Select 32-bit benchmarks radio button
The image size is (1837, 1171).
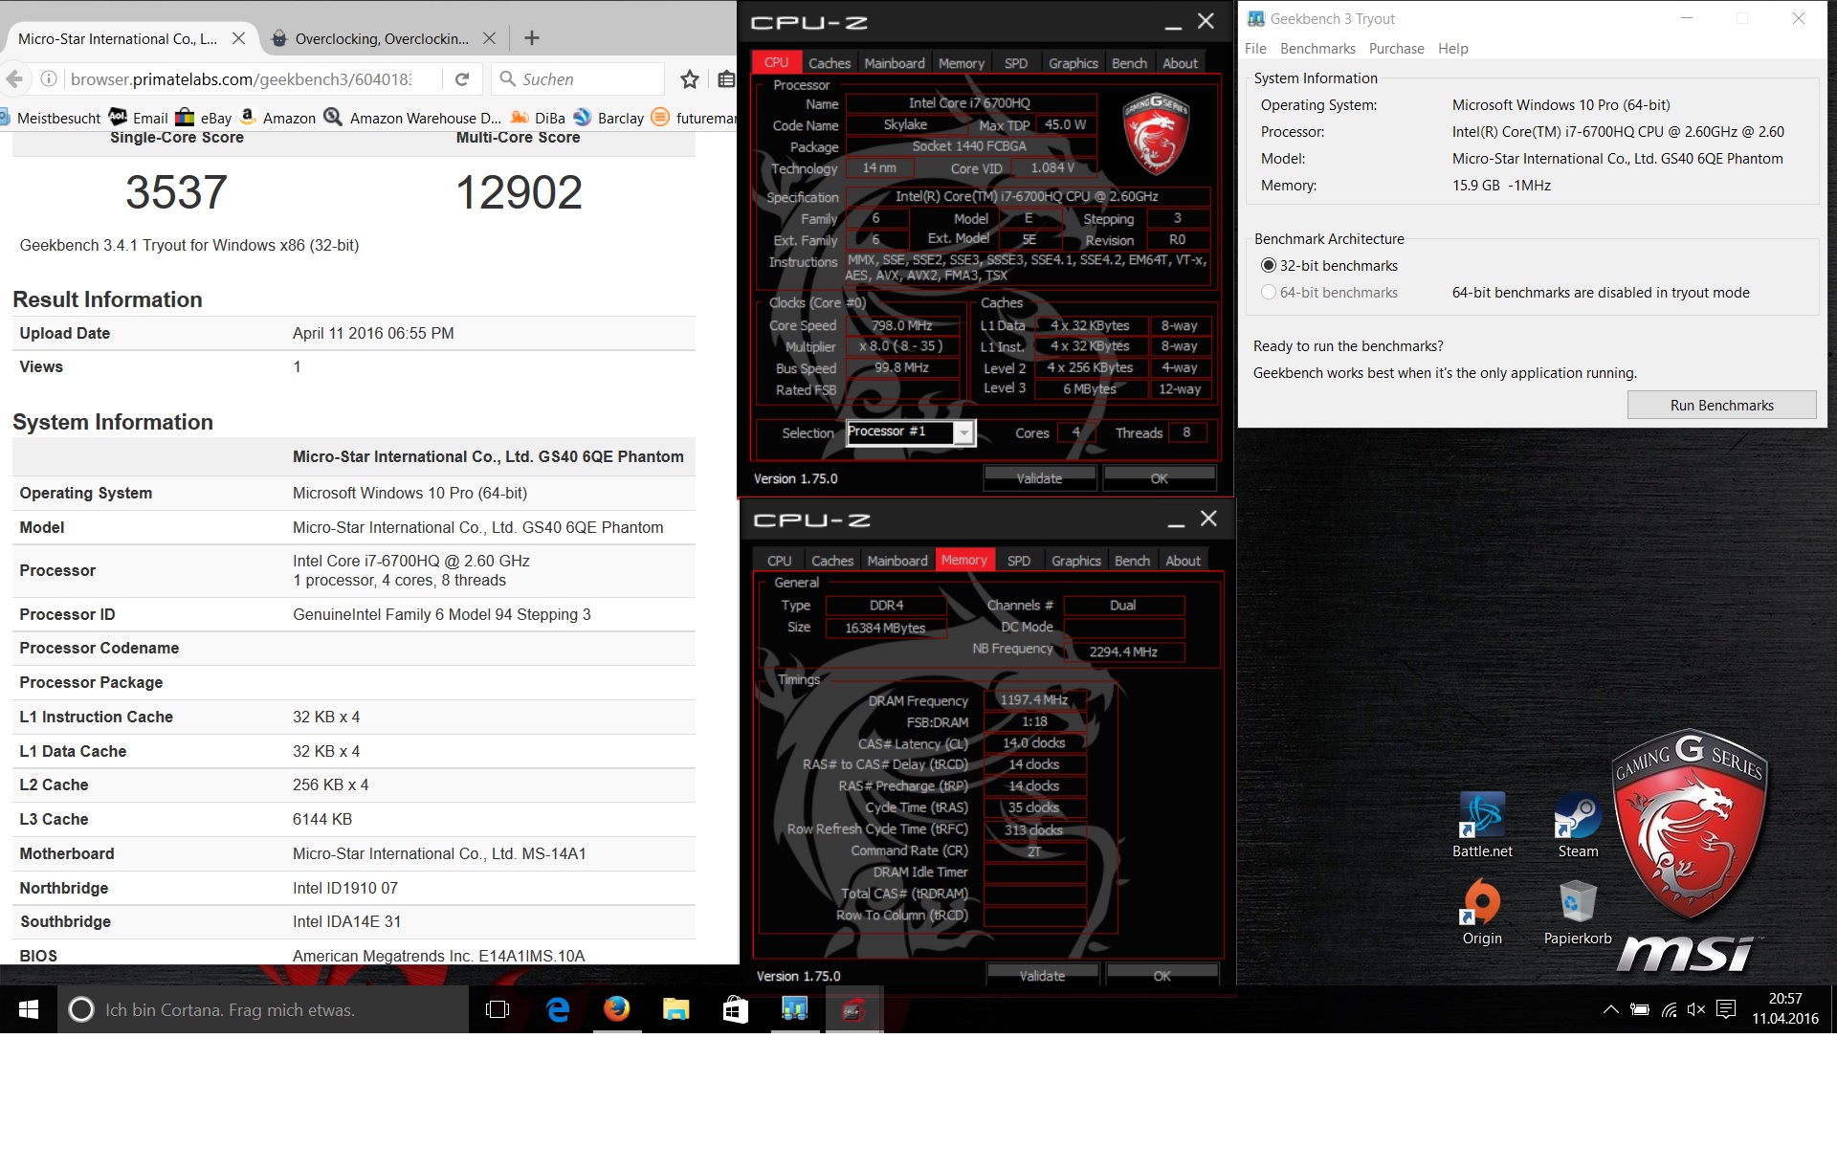[x=1269, y=265]
